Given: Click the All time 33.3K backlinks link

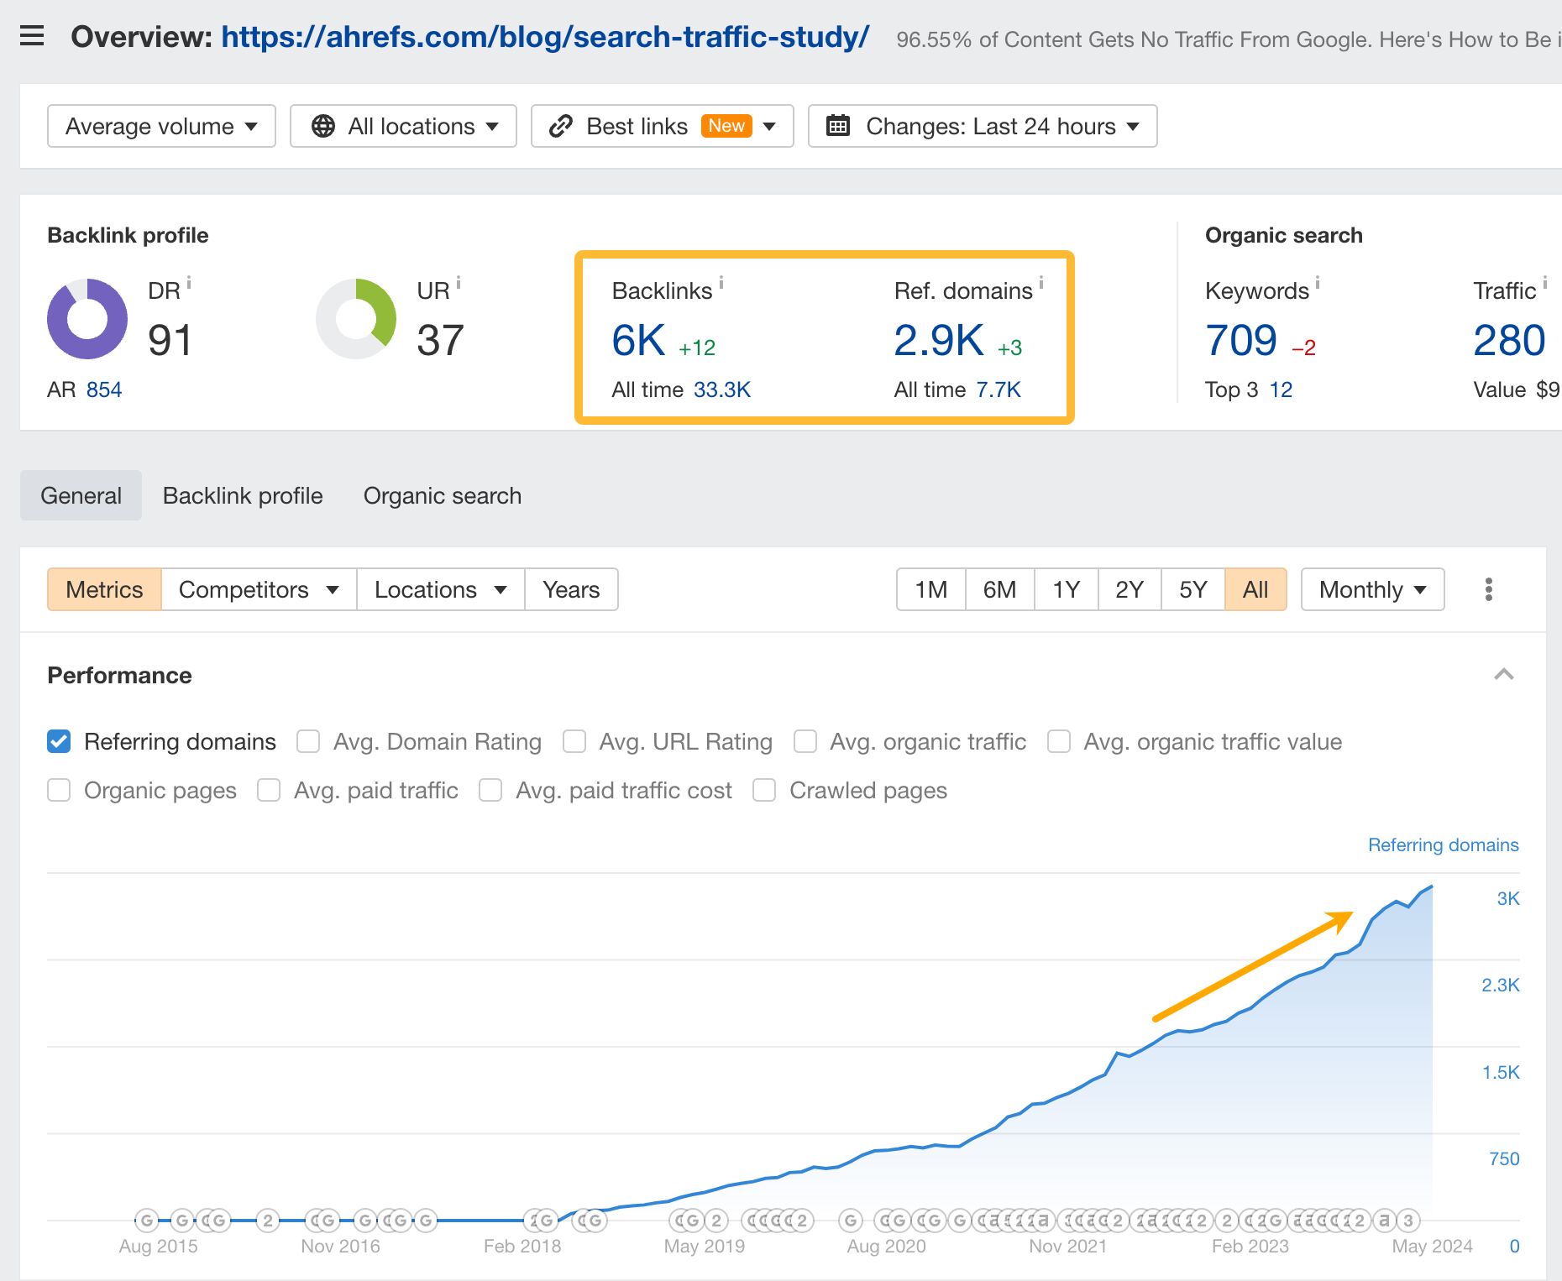Looking at the screenshot, I should [722, 389].
